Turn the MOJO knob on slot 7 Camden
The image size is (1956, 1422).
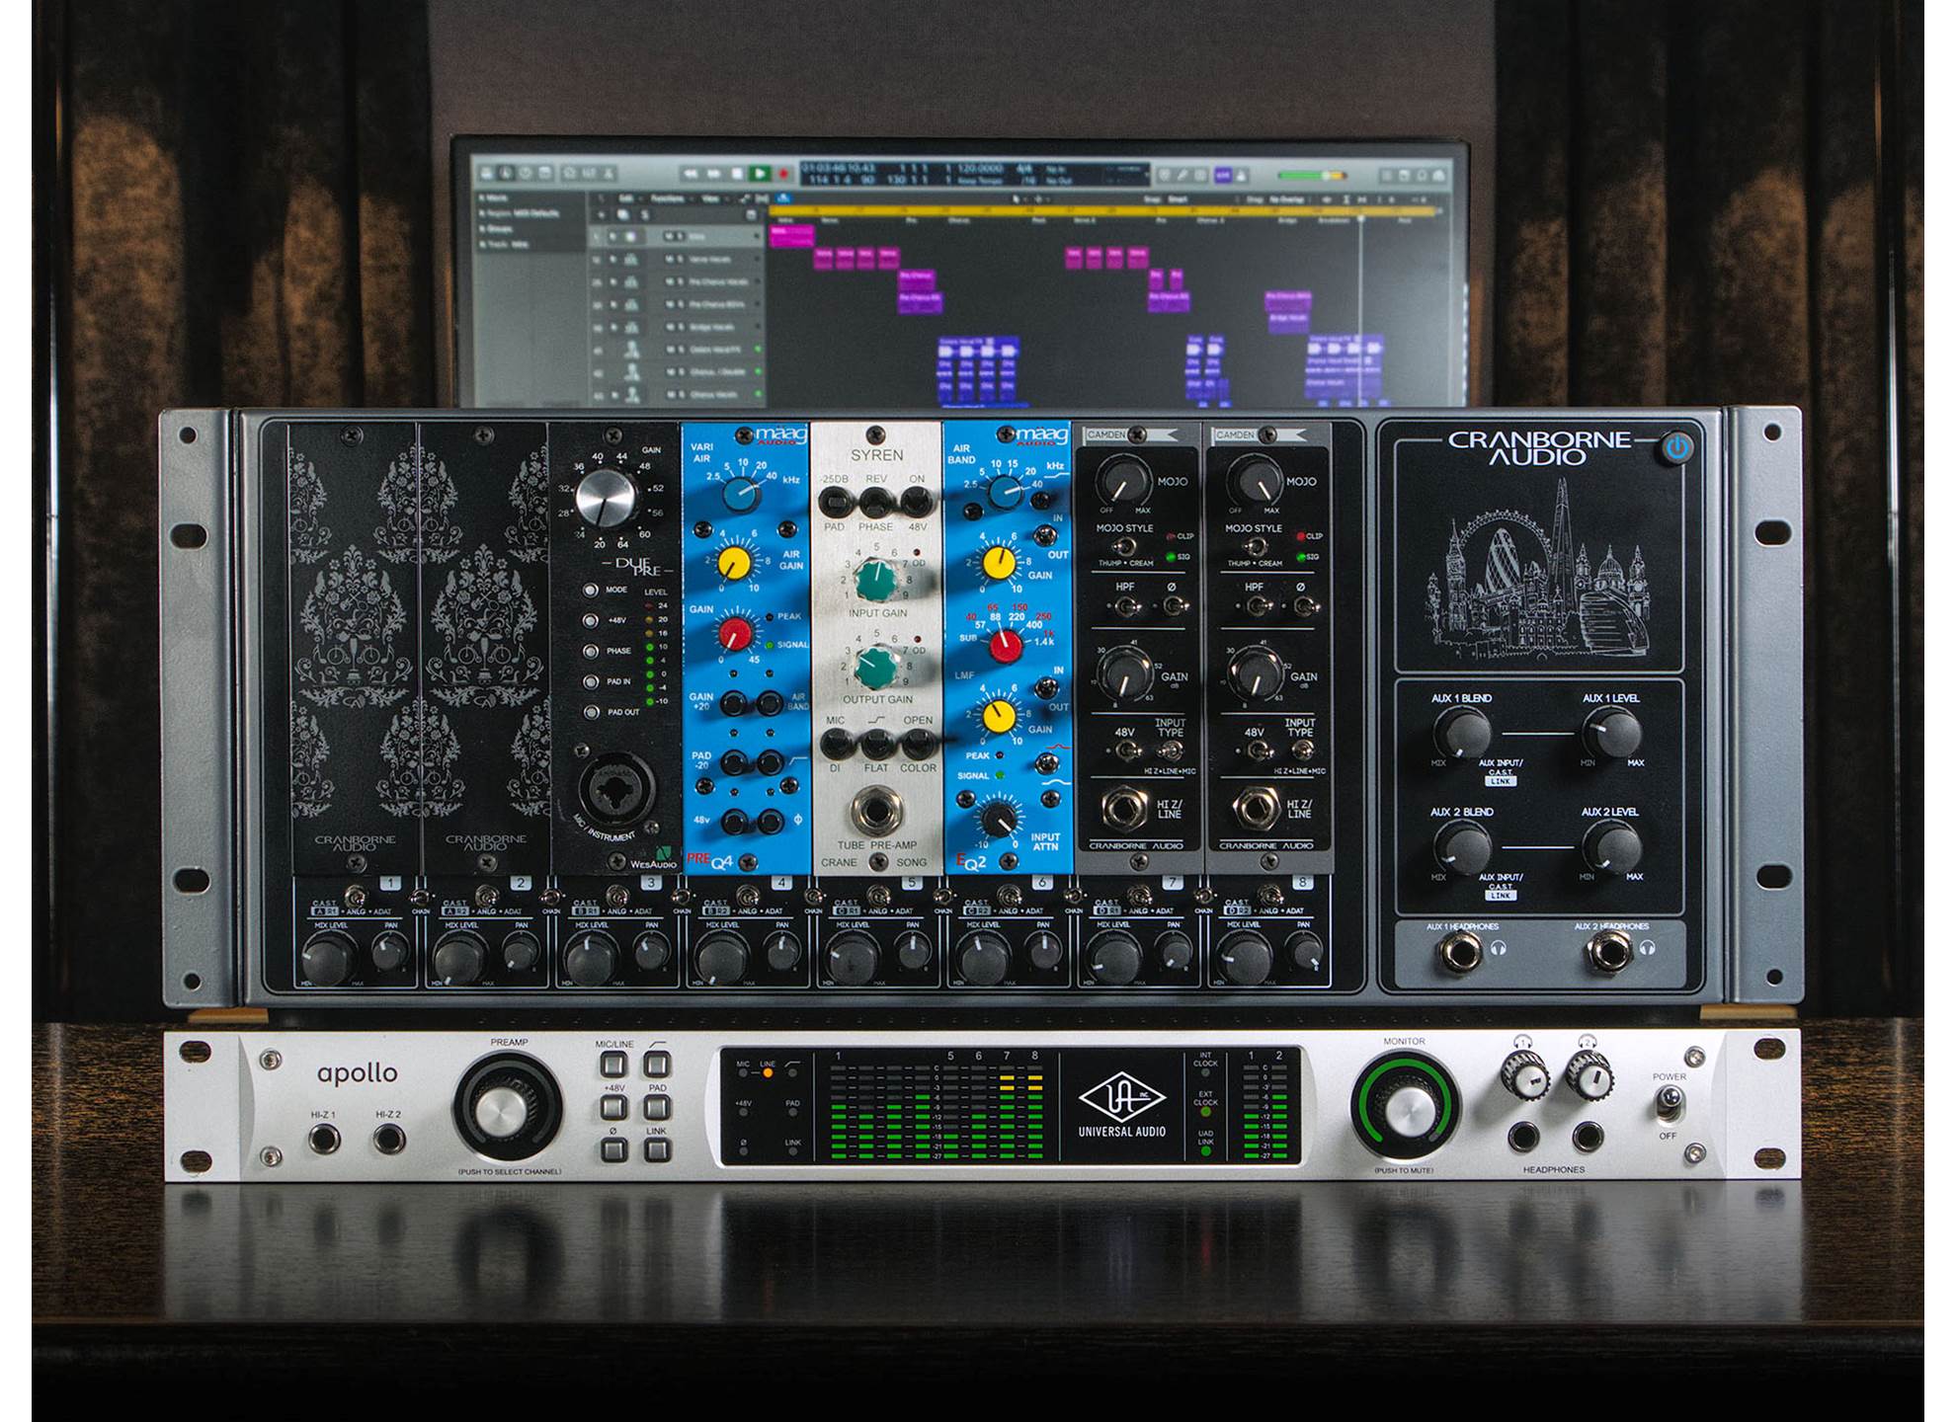1123,481
